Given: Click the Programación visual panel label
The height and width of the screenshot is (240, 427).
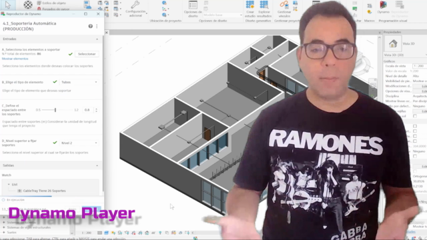Looking at the screenshot, I should [392, 21].
